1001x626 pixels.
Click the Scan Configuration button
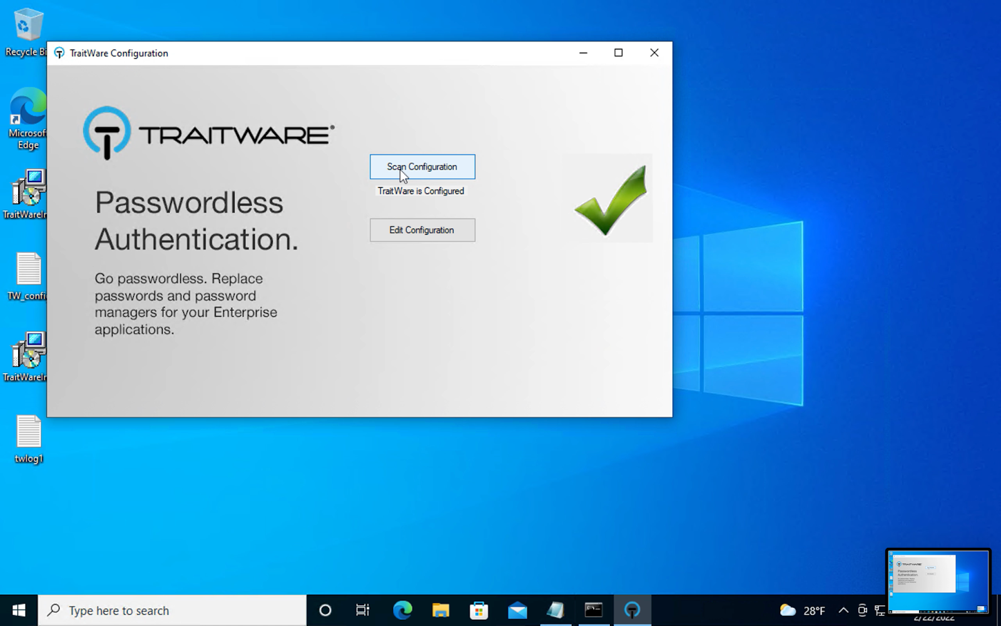[x=422, y=167]
